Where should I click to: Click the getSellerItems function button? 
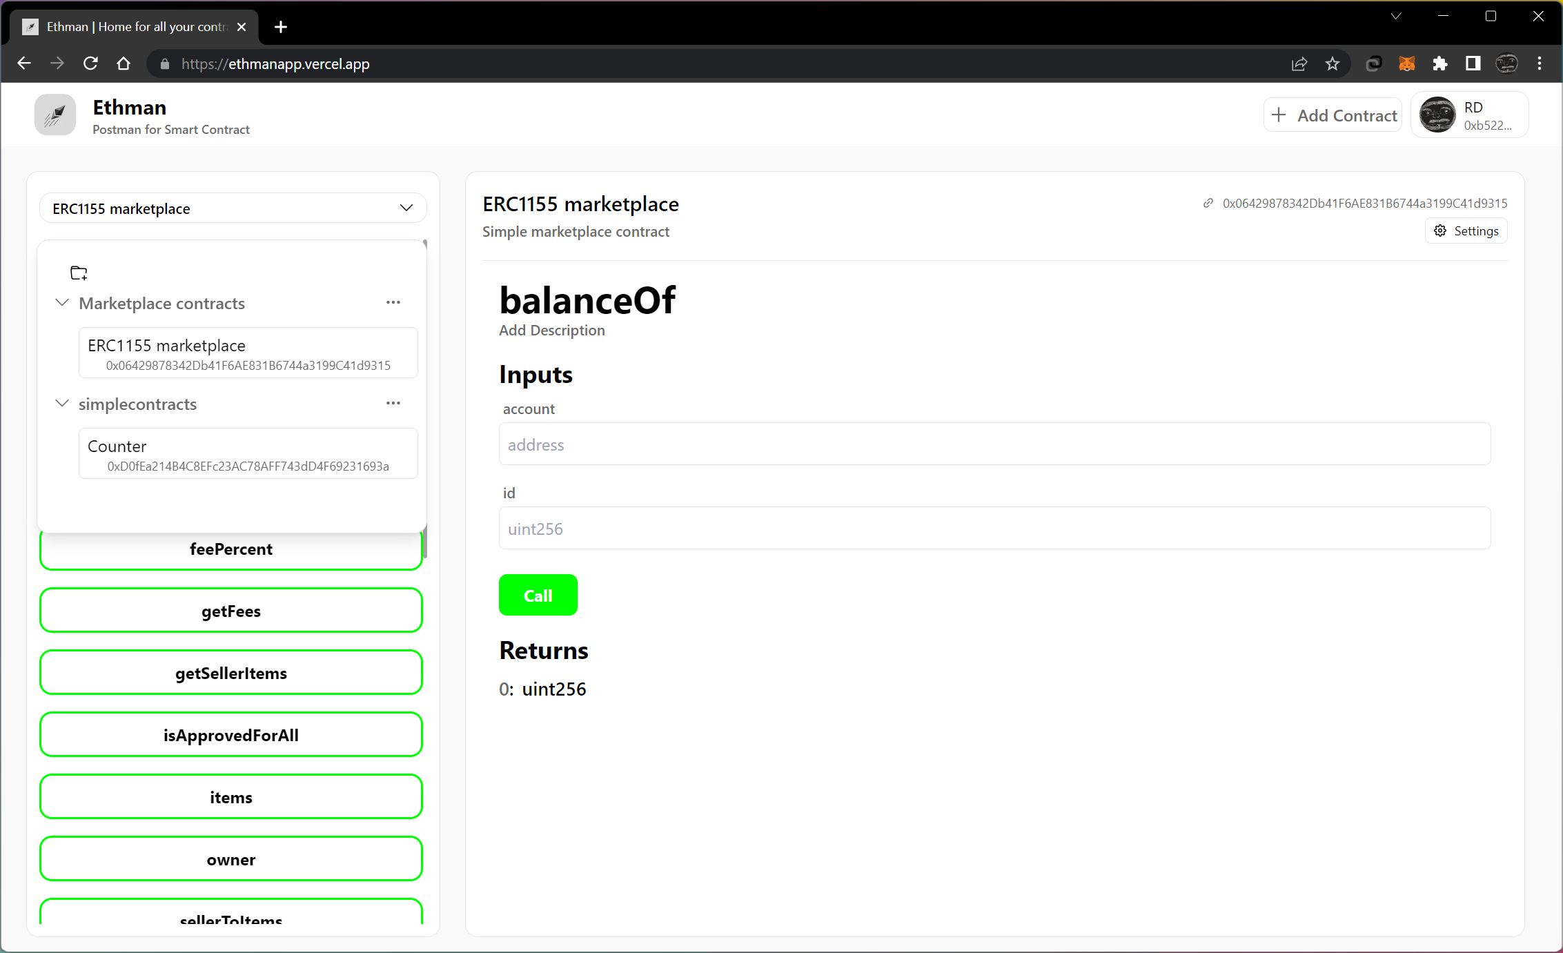tap(231, 673)
